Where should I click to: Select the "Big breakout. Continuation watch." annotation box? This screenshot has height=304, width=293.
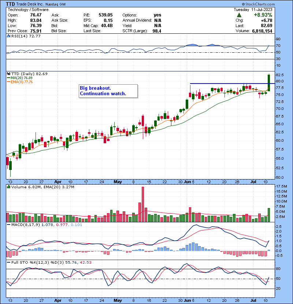(x=108, y=91)
